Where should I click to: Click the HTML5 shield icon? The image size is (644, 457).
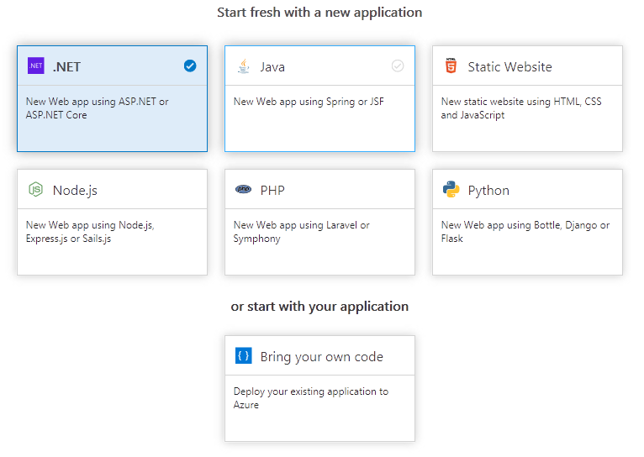451,66
